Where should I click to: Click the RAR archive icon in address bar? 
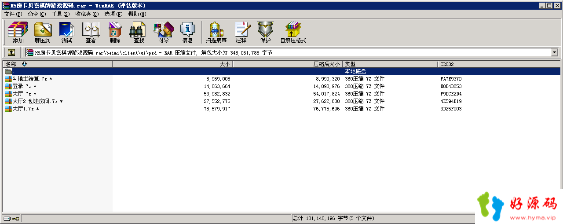(30, 52)
